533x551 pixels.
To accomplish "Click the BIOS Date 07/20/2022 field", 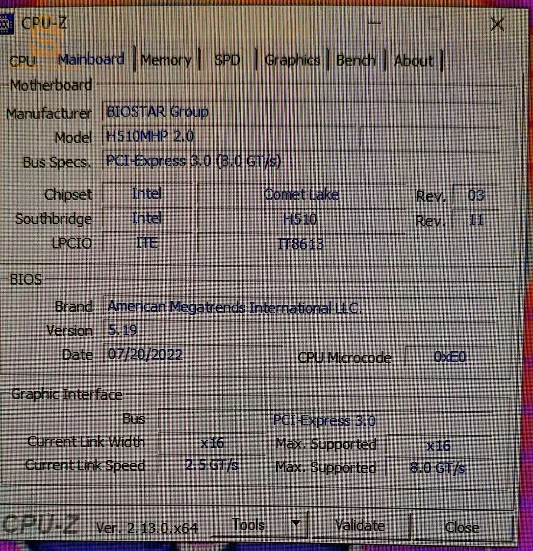I will pyautogui.click(x=193, y=355).
